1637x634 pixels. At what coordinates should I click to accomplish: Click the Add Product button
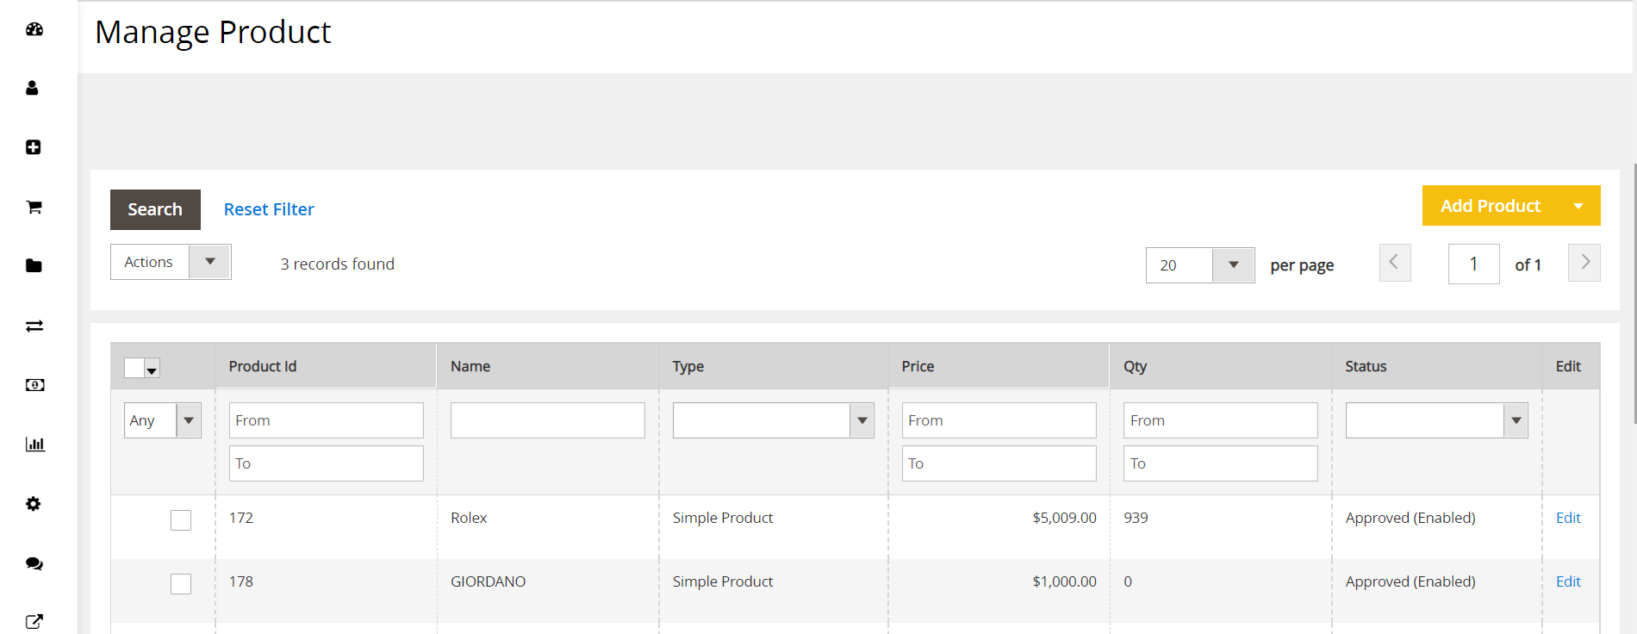1490,206
